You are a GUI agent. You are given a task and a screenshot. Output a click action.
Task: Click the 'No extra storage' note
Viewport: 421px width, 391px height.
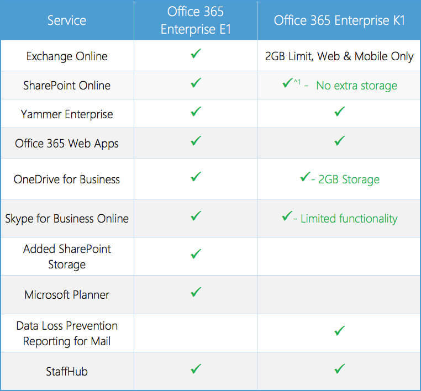click(356, 86)
